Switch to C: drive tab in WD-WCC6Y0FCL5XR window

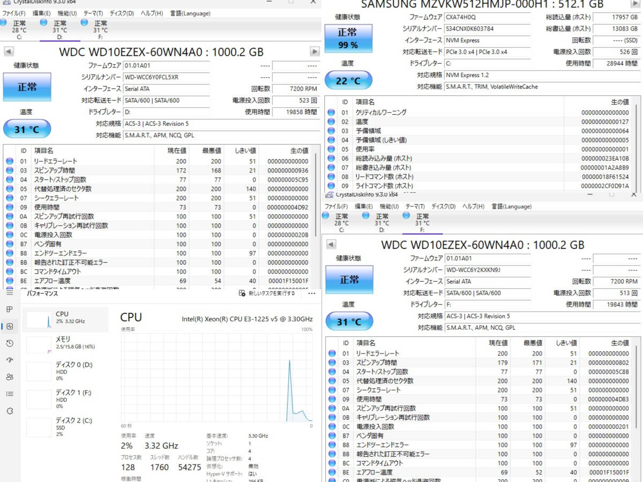(19, 30)
